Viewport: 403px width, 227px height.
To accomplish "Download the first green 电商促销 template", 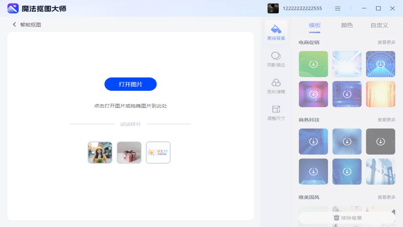I will [313, 64].
